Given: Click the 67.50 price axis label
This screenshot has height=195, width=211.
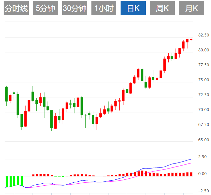Looking at the screenshot, I should [204, 125].
